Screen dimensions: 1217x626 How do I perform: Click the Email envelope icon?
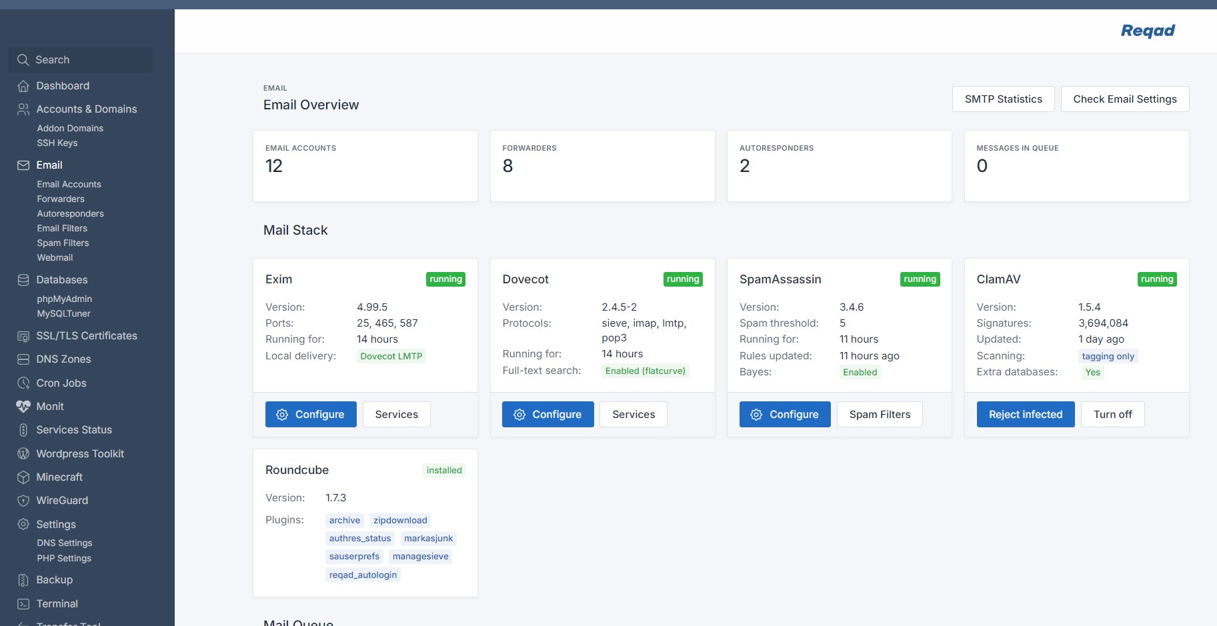23,165
